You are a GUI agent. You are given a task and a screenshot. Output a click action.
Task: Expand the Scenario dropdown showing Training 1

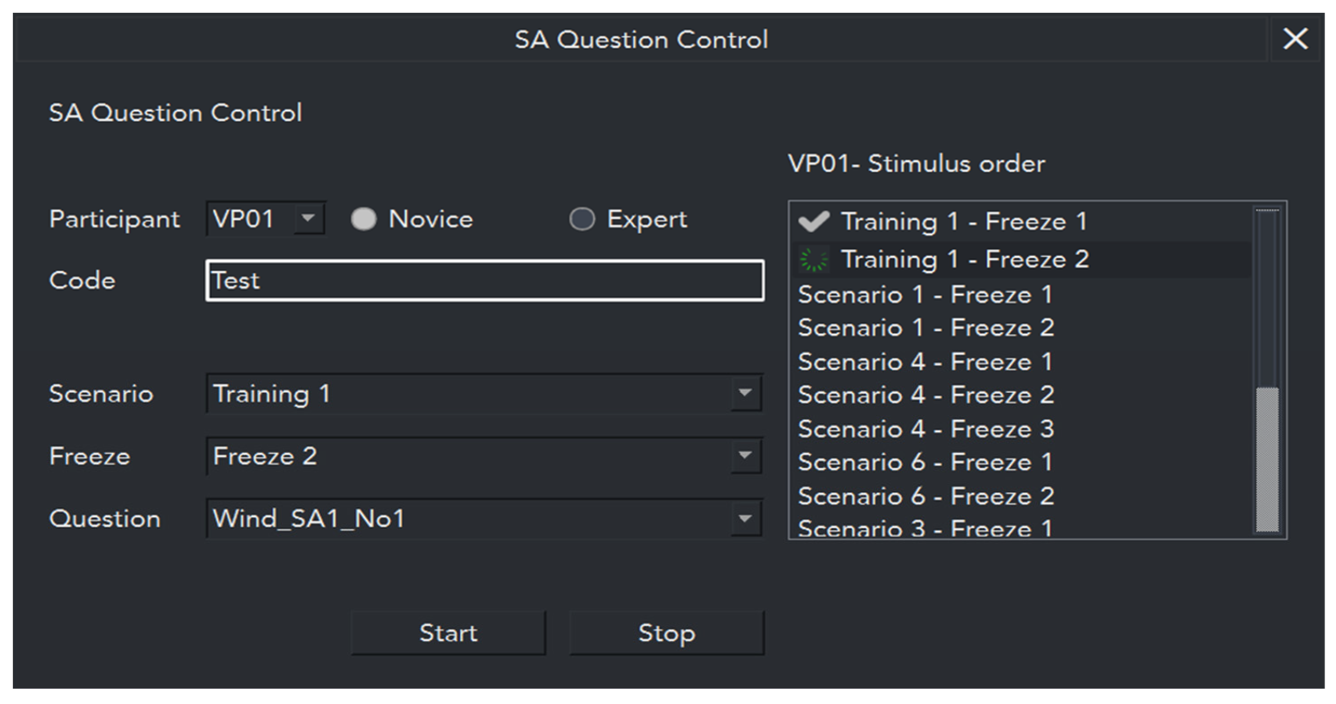tap(745, 393)
